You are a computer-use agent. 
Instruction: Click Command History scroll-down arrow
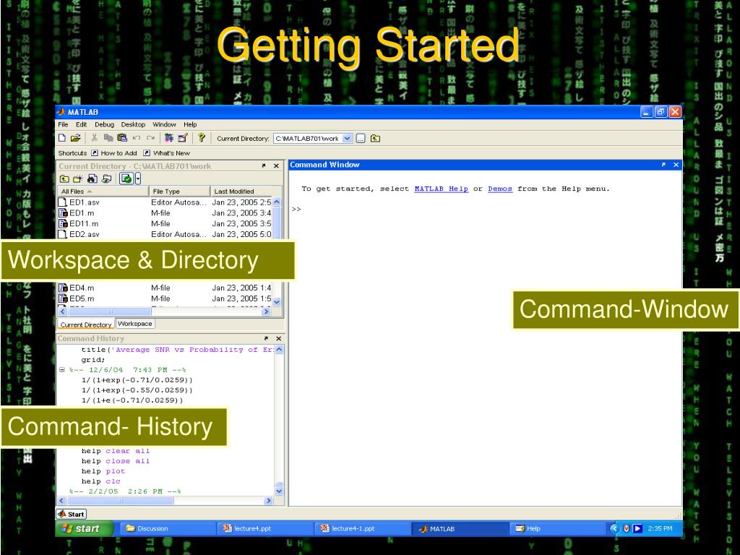coord(279,491)
